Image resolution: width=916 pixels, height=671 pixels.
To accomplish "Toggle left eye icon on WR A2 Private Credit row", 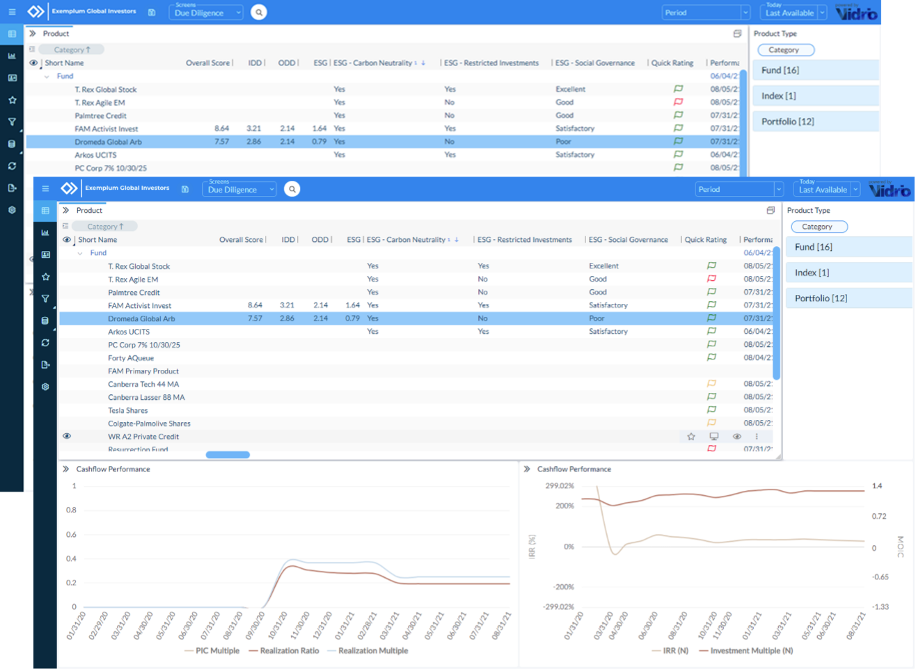I will [x=67, y=436].
